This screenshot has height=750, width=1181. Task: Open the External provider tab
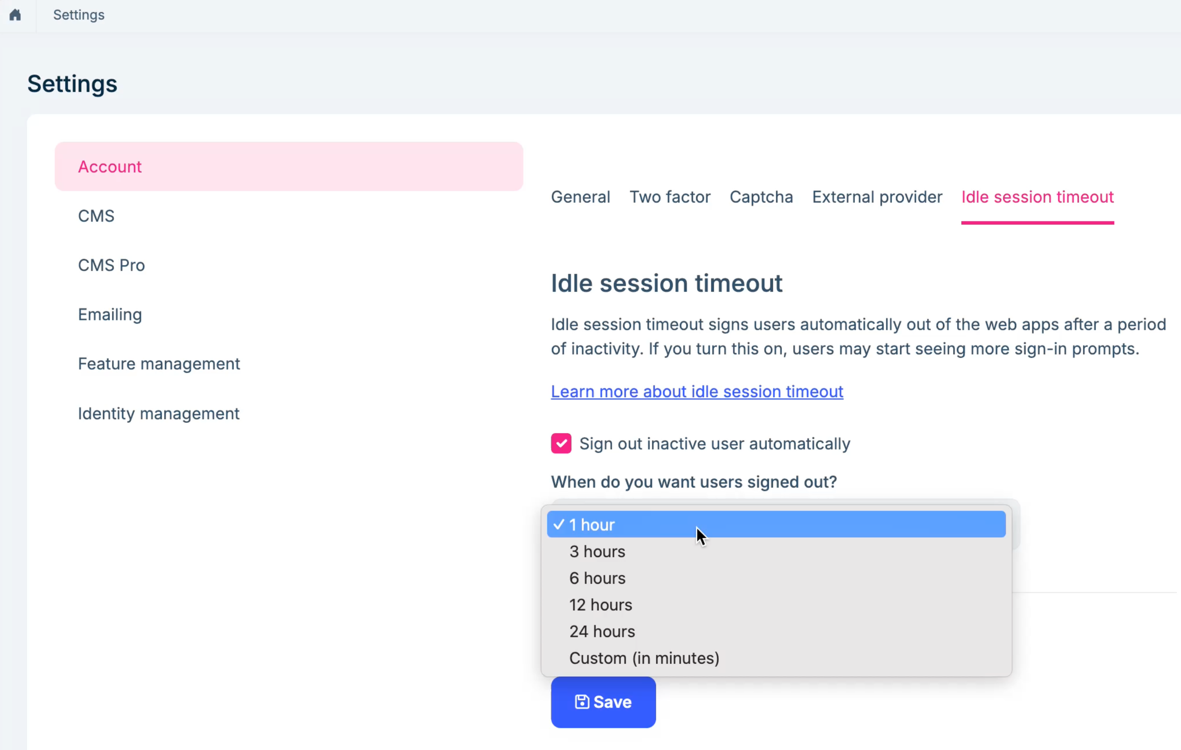pos(877,197)
